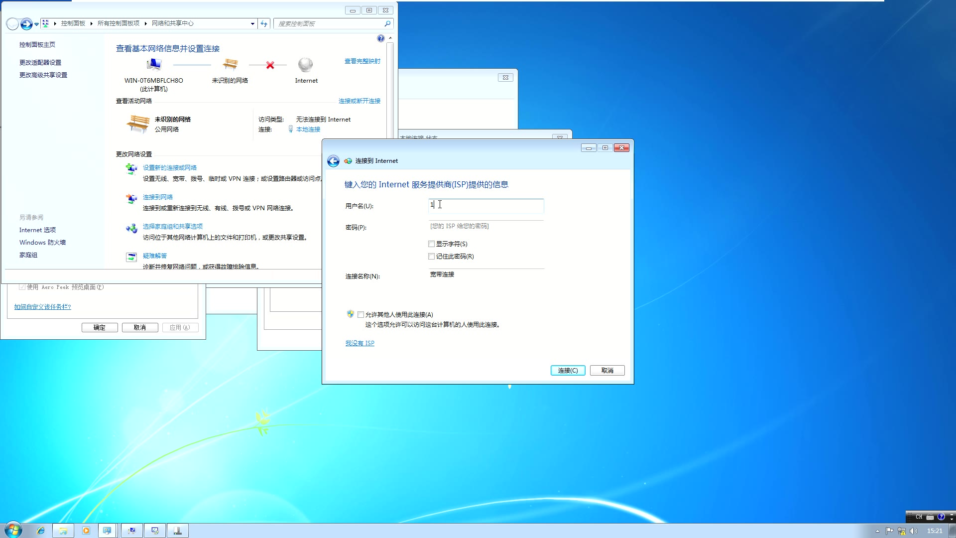This screenshot has height=538, width=956.
Task: Open Internet 选项 under see also
Action: pos(37,230)
